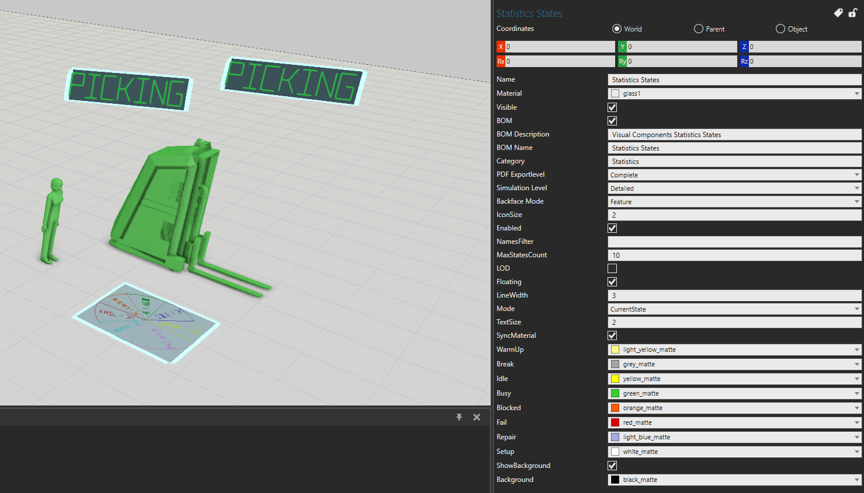Pin the bottom output panel
Screen dimensions: 864x493
[x=459, y=417]
